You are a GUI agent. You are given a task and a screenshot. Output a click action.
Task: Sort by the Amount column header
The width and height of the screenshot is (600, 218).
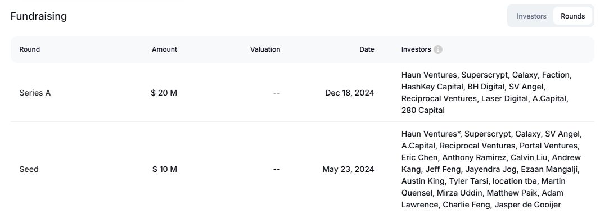164,49
